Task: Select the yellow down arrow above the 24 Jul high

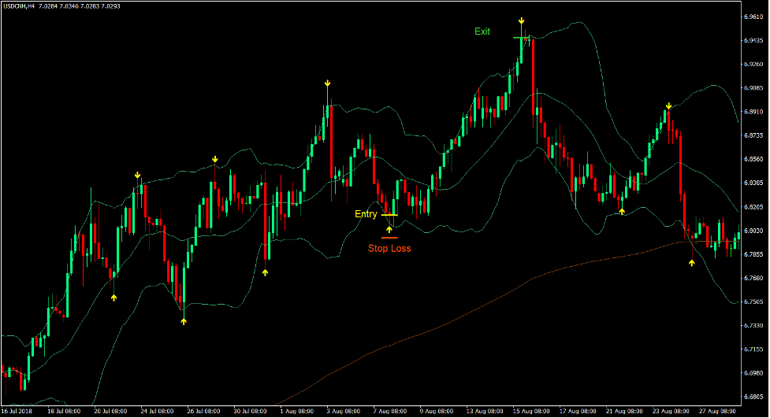Action: tap(137, 174)
